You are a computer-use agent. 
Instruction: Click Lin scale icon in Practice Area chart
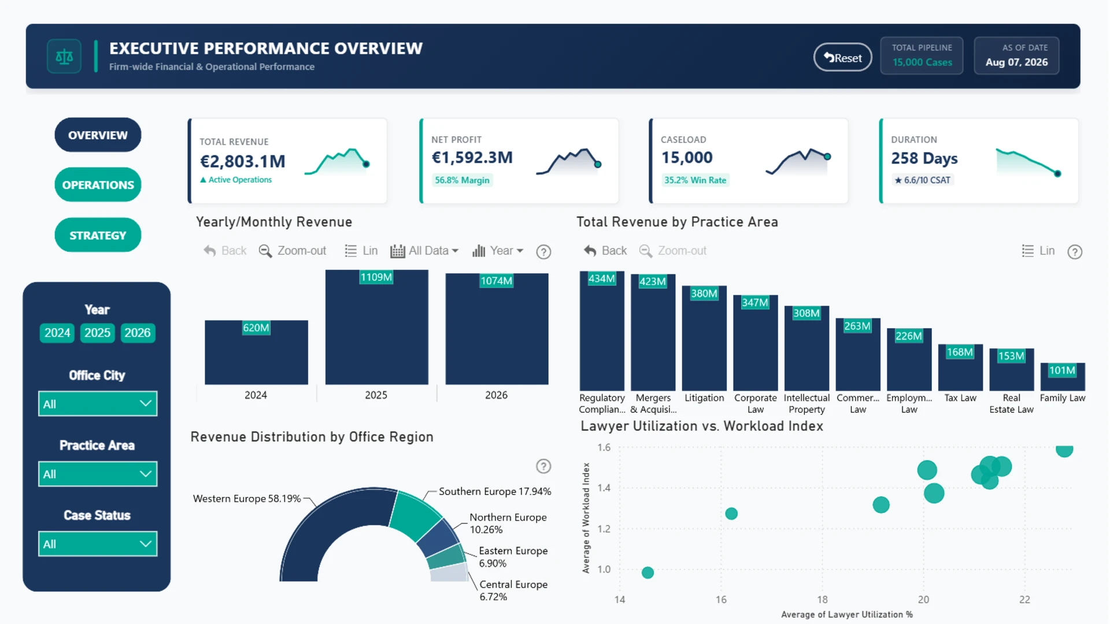click(1028, 251)
